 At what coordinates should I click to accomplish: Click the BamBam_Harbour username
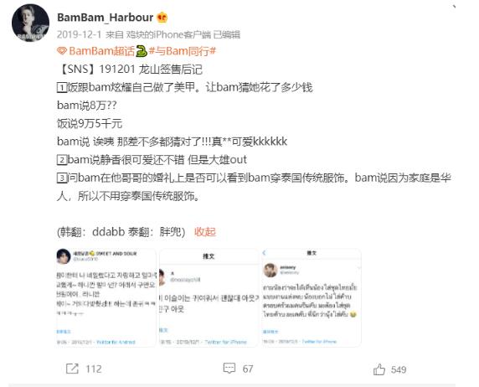click(x=105, y=18)
